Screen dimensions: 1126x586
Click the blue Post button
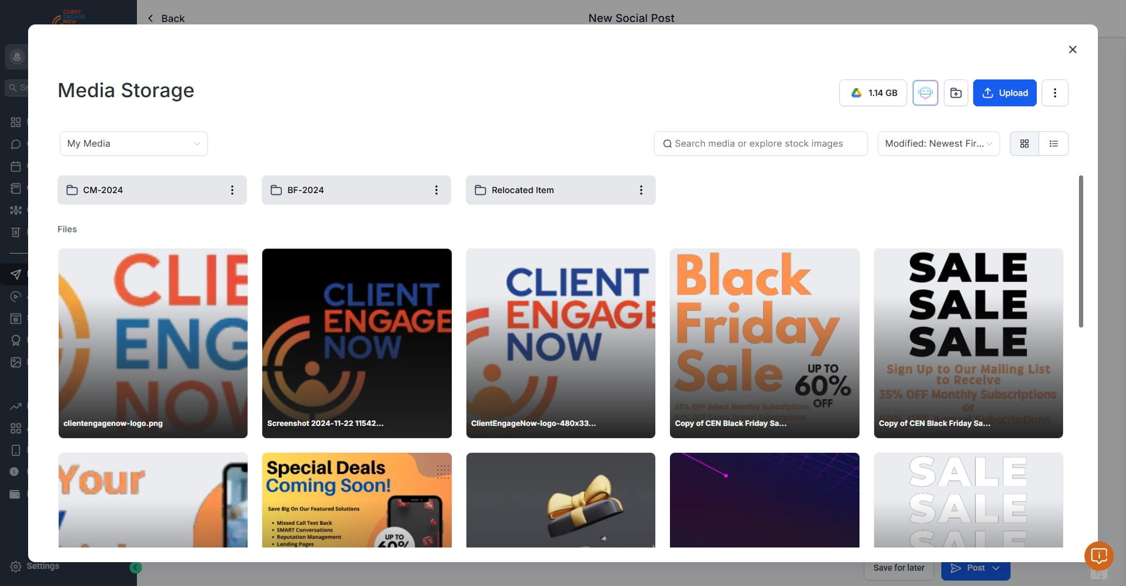pos(976,568)
